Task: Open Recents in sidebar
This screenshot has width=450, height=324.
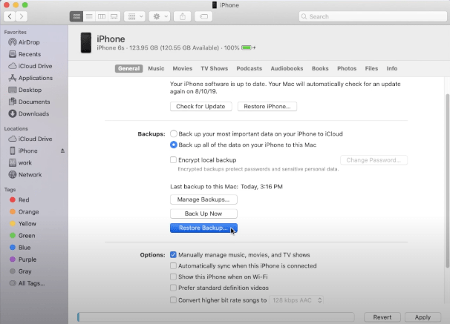Action: [x=25, y=54]
